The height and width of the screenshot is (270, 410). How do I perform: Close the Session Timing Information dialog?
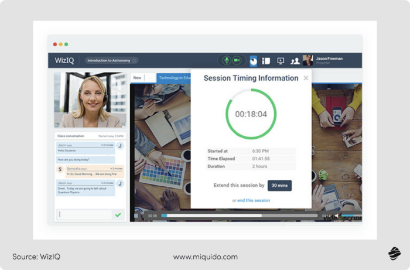306,78
